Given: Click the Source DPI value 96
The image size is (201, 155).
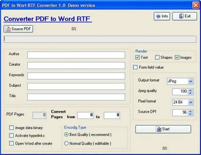Looking at the screenshot, I should [184, 112].
